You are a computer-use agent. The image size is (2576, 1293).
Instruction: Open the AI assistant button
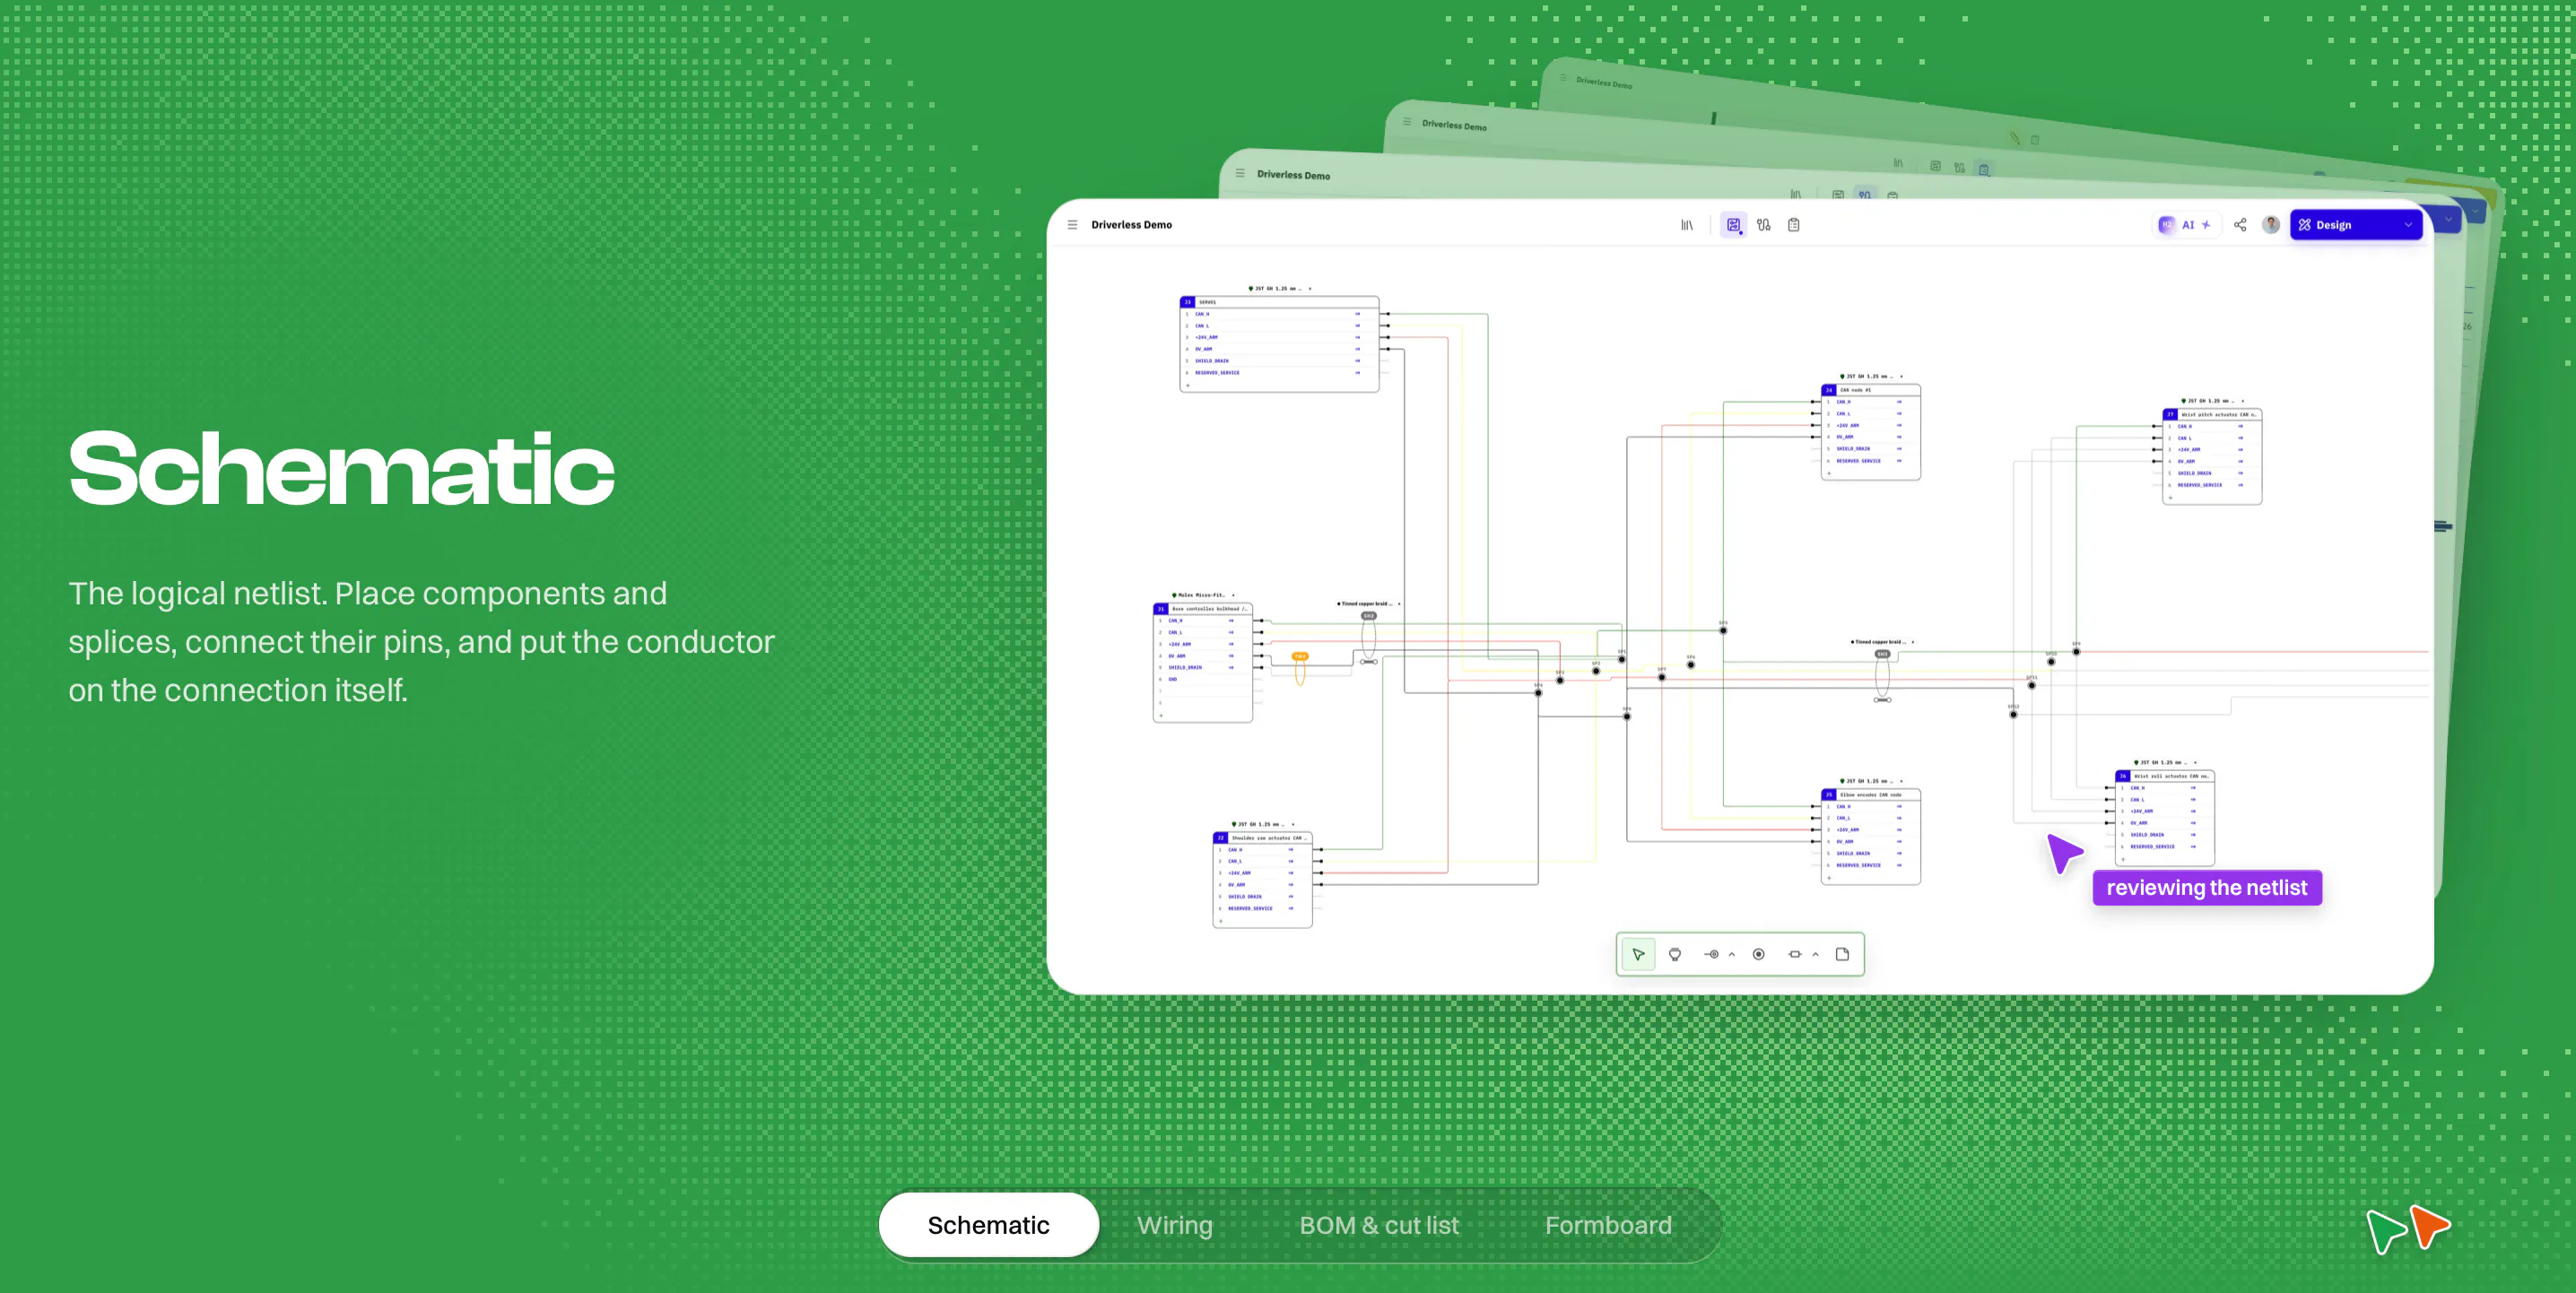2185,225
